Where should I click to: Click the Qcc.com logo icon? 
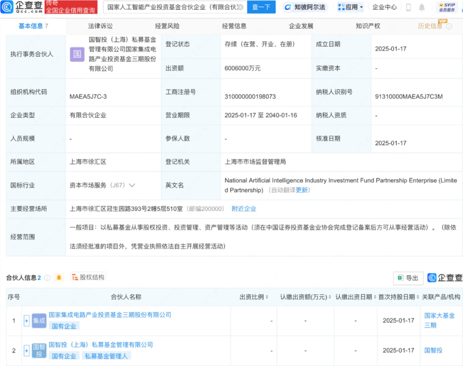(x=7, y=7)
